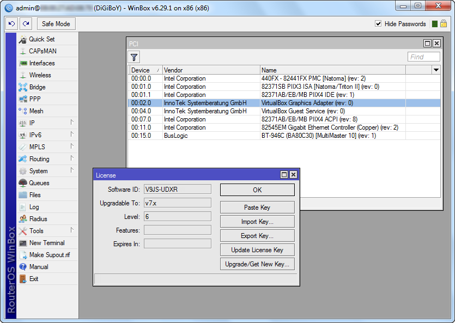Screen dimensions: 455x323
Task: Click the Redo arrow icon
Action: click(x=26, y=24)
